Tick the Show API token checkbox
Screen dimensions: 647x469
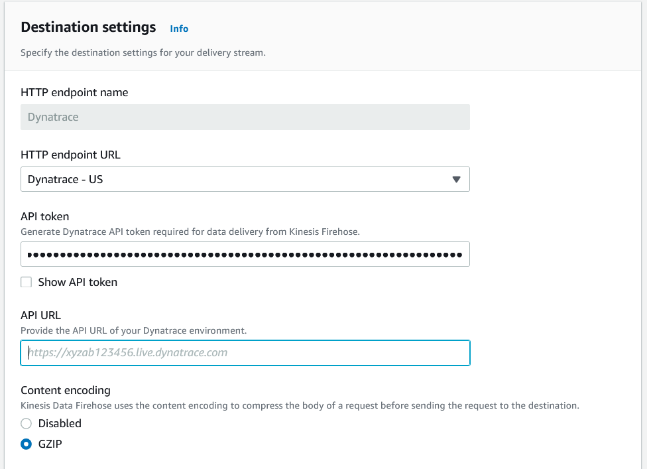27,282
